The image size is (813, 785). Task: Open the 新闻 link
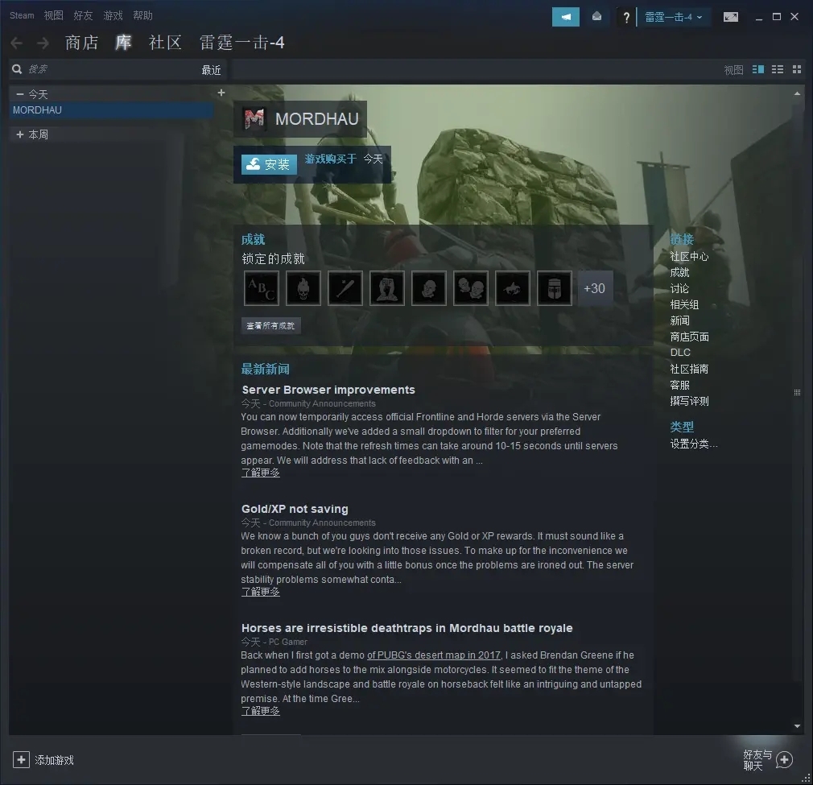(x=679, y=321)
